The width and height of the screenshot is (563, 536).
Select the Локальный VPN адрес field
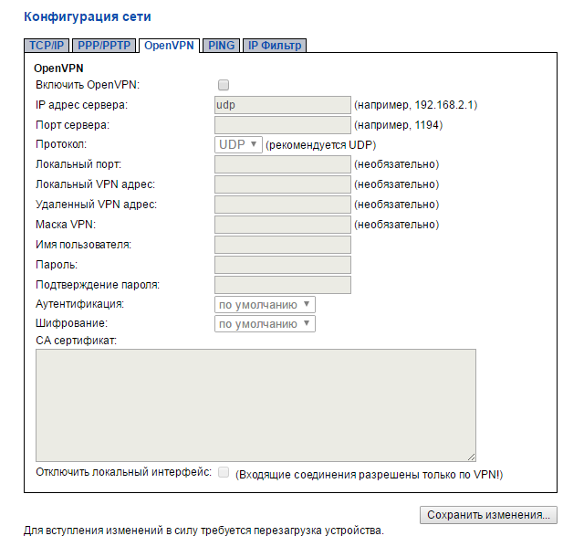[283, 184]
